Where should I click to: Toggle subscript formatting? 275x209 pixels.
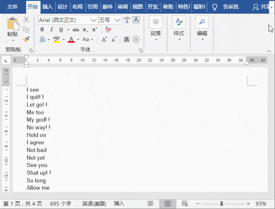[86, 30]
